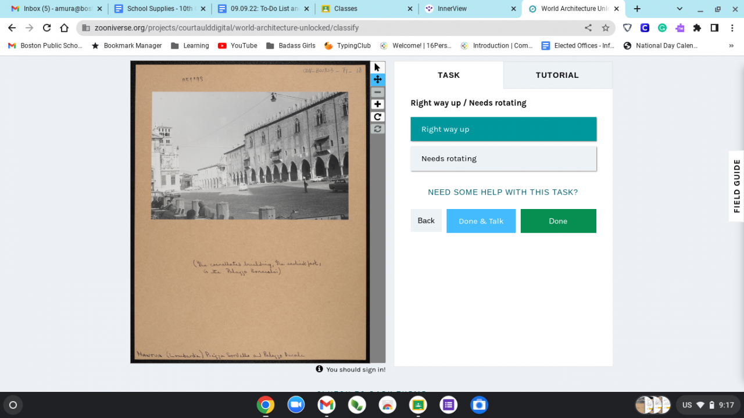The width and height of the screenshot is (744, 418).
Task: Open the blue C extension
Action: click(645, 28)
